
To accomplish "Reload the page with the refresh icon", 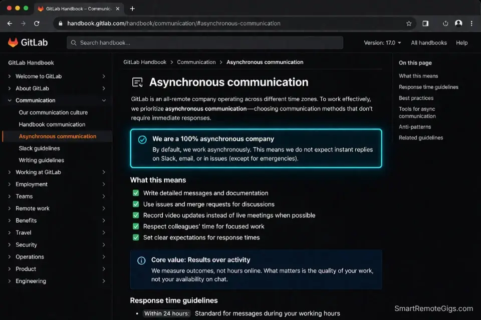I will point(37,23).
